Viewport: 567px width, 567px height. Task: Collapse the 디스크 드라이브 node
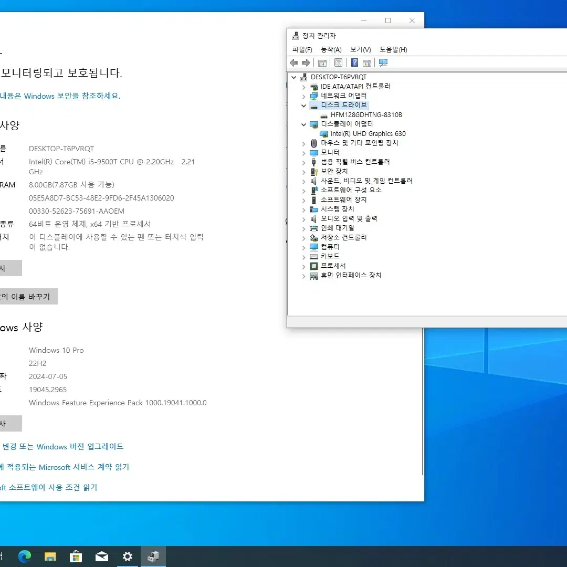pyautogui.click(x=304, y=106)
